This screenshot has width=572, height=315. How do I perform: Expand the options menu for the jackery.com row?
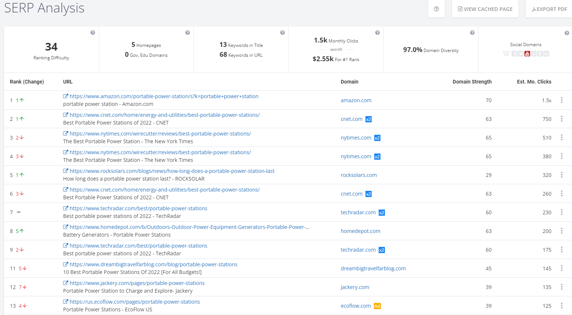tap(562, 287)
